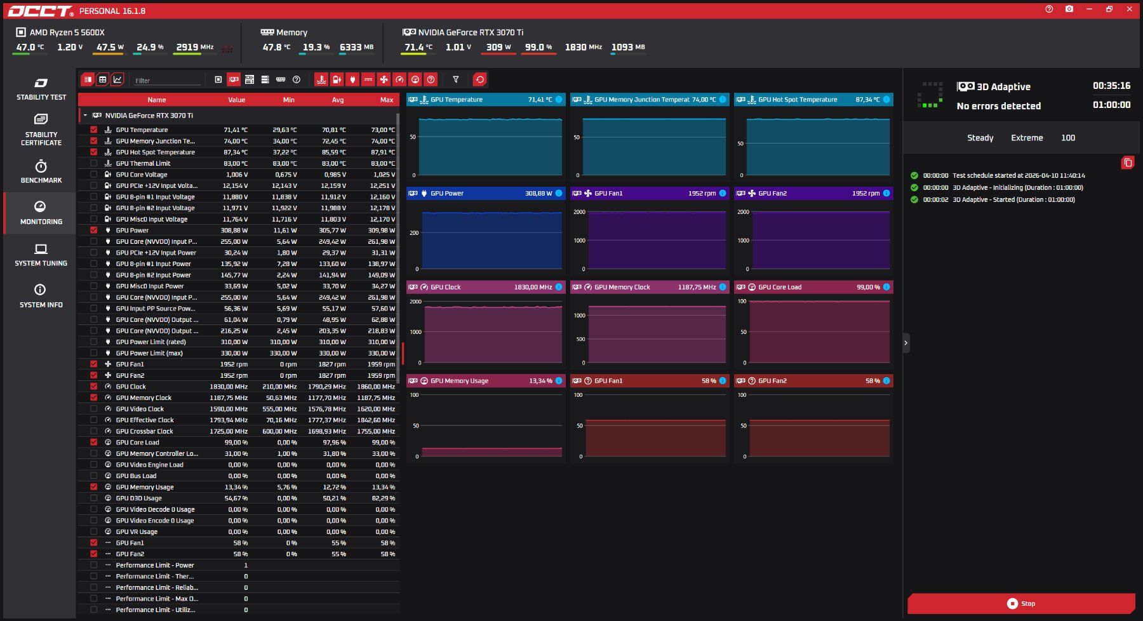
Task: Select the Monitoring section
Action: point(41,213)
